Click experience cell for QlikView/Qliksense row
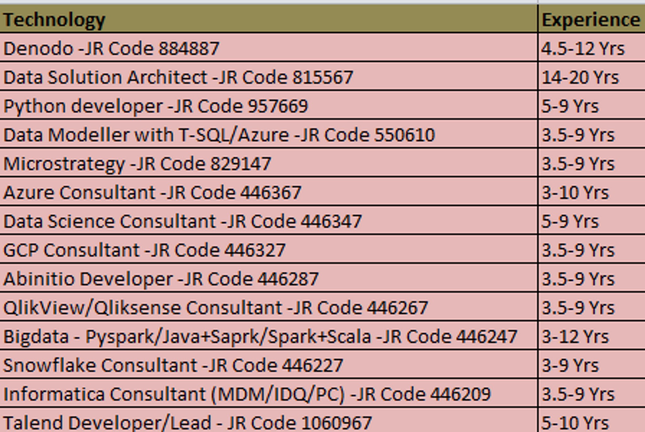Screen dimensions: 645x432 point(591,307)
